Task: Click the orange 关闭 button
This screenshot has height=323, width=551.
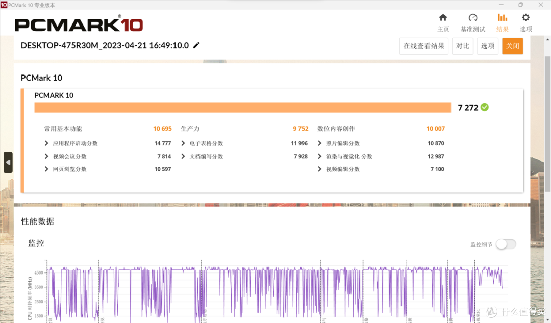Action: tap(512, 46)
